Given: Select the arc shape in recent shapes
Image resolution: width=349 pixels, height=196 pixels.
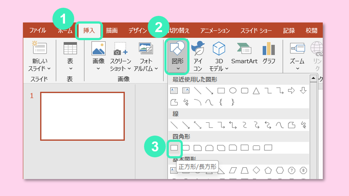Looking at the screenshot, I should pyautogui.click(x=198, y=102).
